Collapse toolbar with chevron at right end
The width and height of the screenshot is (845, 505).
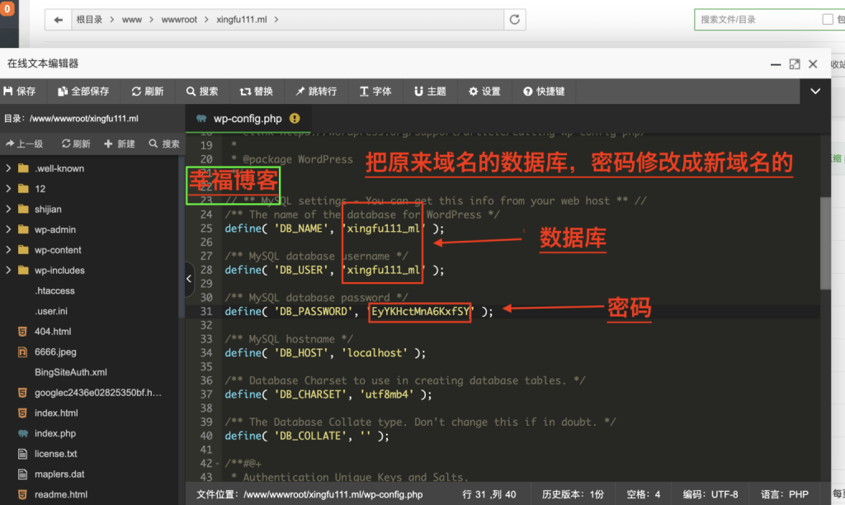tap(815, 91)
